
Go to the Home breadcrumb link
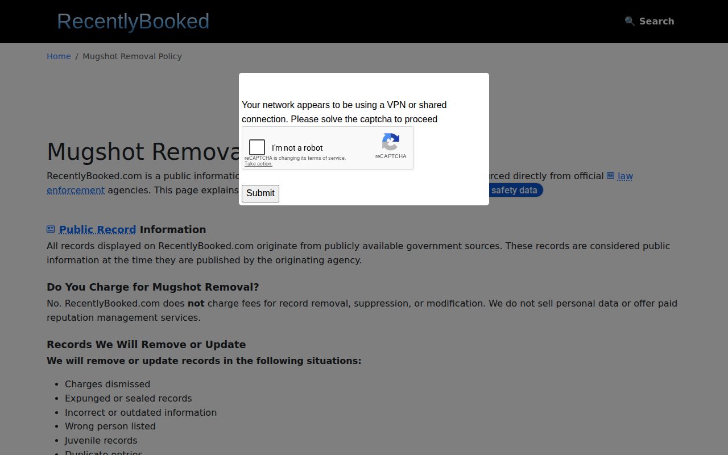(x=59, y=56)
